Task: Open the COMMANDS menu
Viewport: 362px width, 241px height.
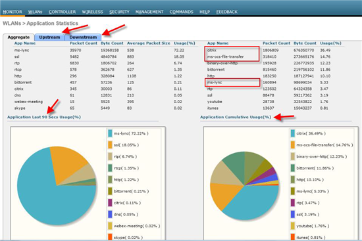Action: click(x=181, y=12)
